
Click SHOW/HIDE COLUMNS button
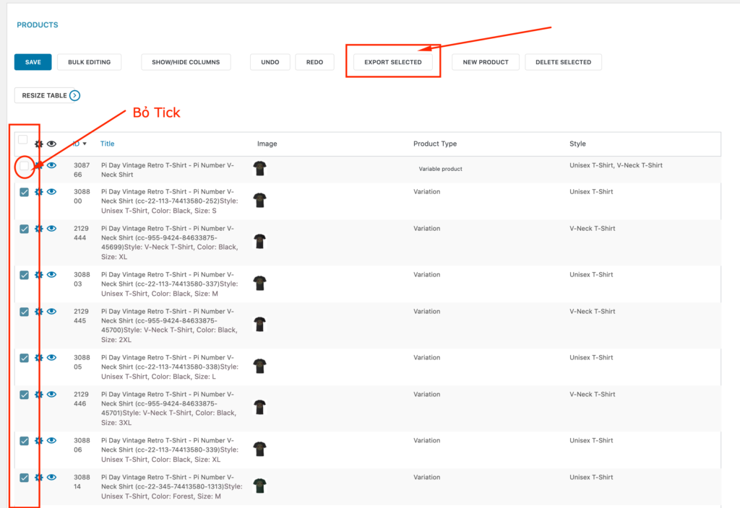[x=186, y=62]
